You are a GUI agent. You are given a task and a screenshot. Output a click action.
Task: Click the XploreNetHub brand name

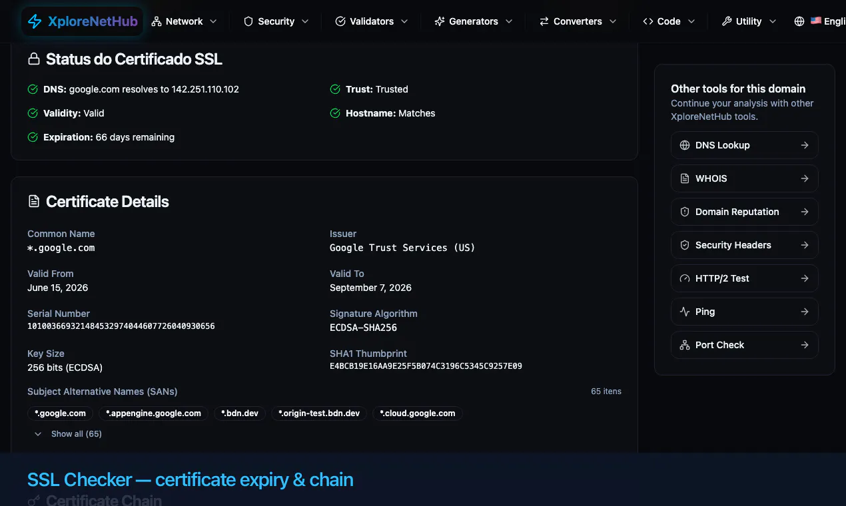[x=93, y=21]
